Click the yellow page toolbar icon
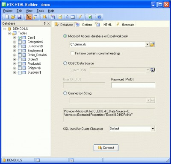This screenshot has width=171, height=164. pyautogui.click(x=60, y=17)
